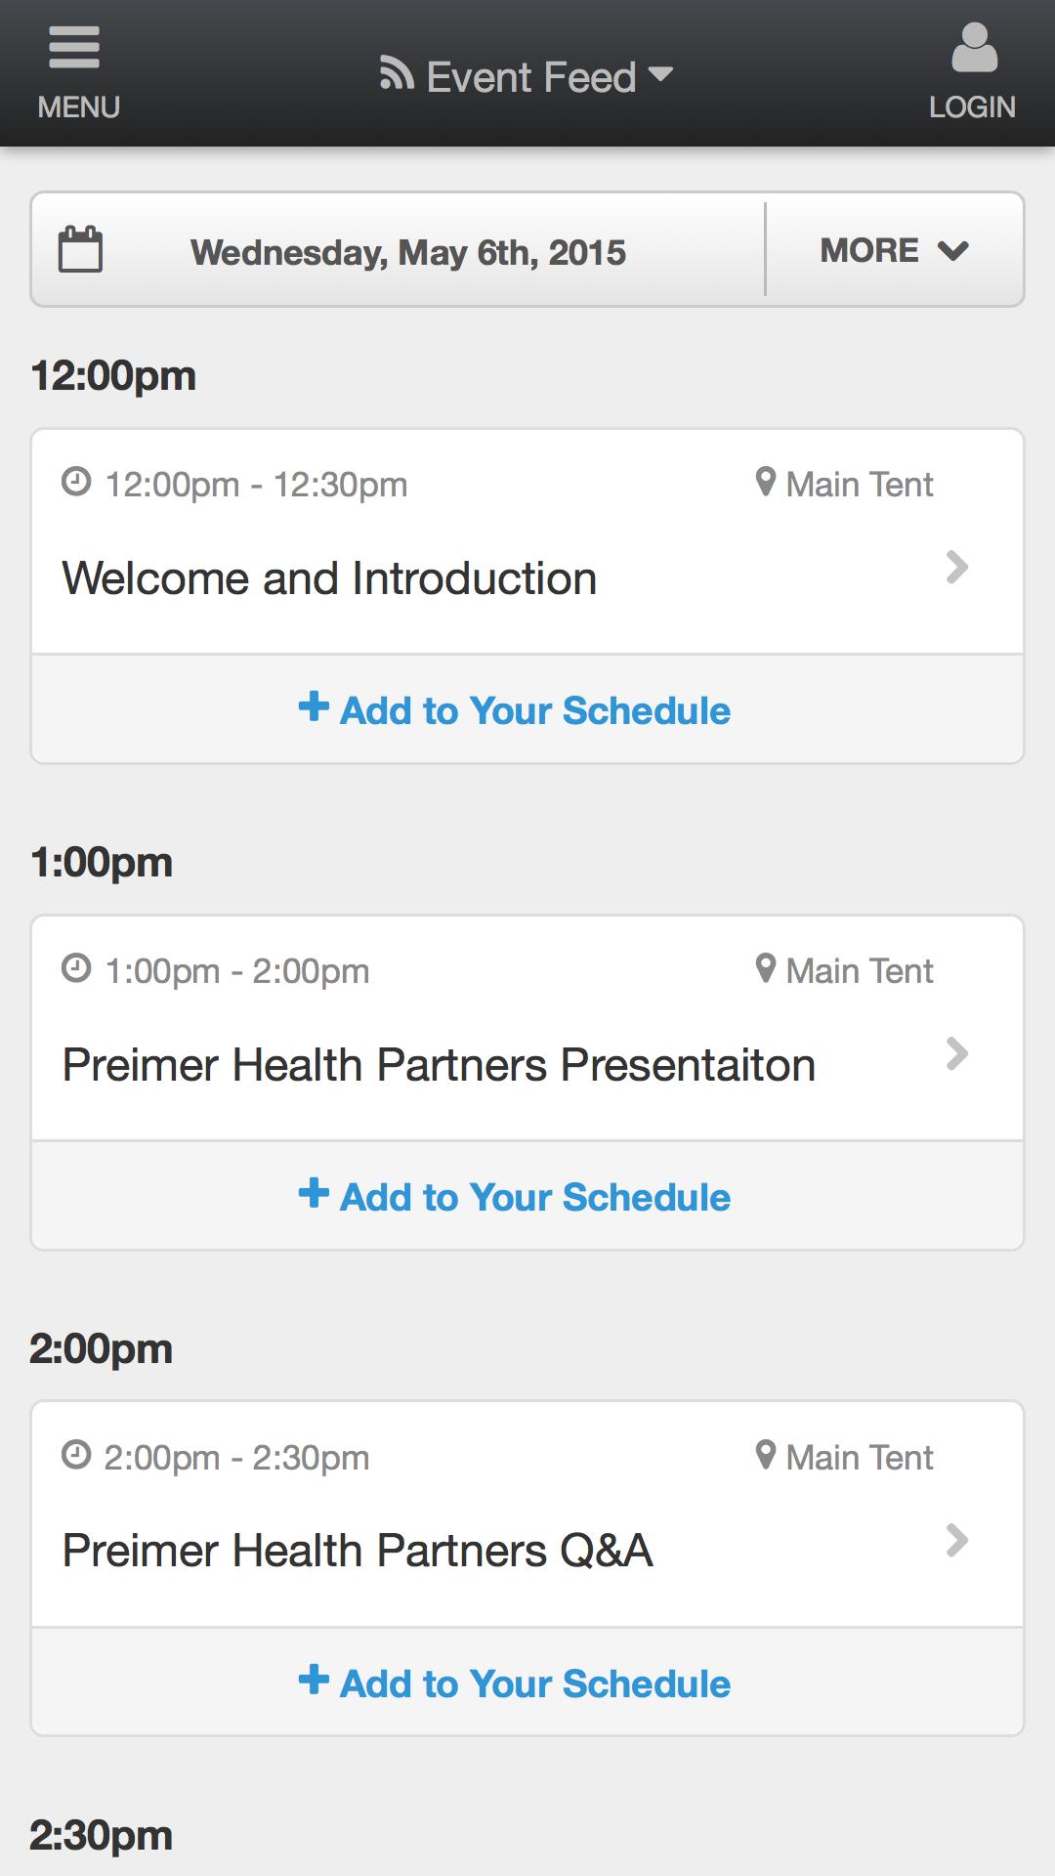This screenshot has width=1055, height=1876.
Task: Open Welcome and Introduction via right chevron
Action: (x=957, y=567)
